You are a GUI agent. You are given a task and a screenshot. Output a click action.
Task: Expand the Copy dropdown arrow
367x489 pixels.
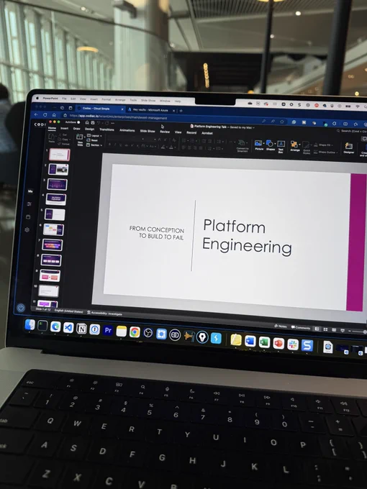click(x=70, y=140)
